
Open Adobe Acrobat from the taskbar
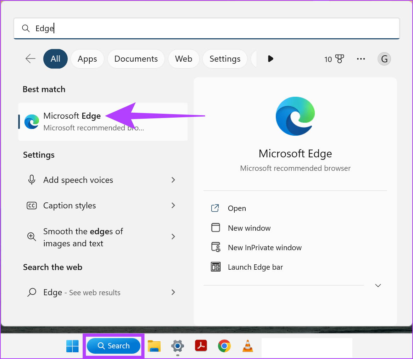(201, 346)
